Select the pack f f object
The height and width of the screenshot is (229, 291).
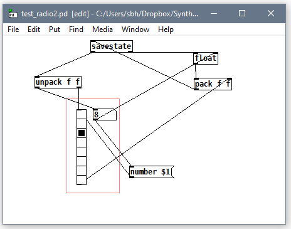[x=213, y=84]
